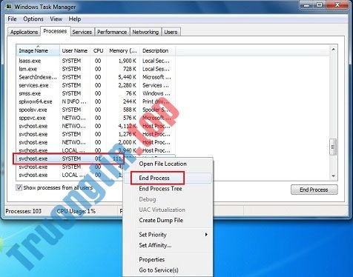Viewport: 353px width, 277px height.
Task: Select the lsass.exe process row
Action: click(96, 61)
